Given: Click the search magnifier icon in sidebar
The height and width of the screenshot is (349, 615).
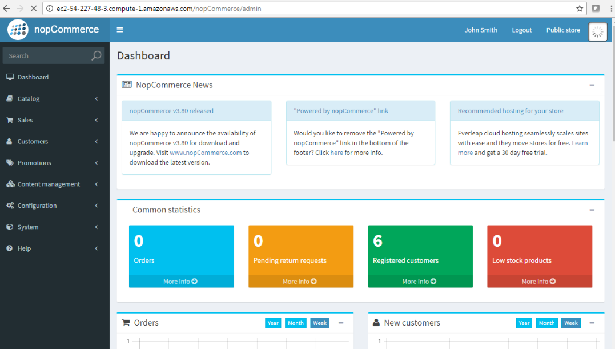Looking at the screenshot, I should pos(96,55).
